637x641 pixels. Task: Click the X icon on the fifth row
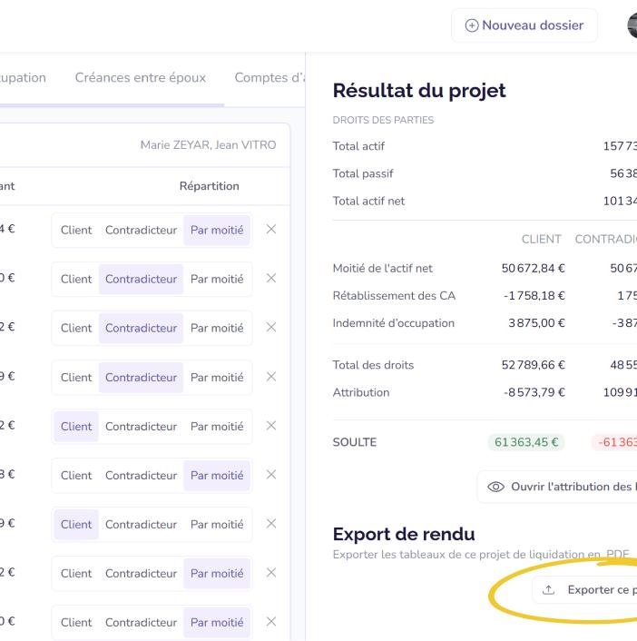point(271,426)
